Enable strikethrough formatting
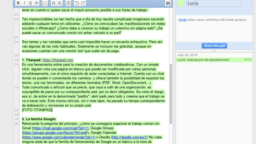This screenshot has width=256, height=144. point(37,3)
